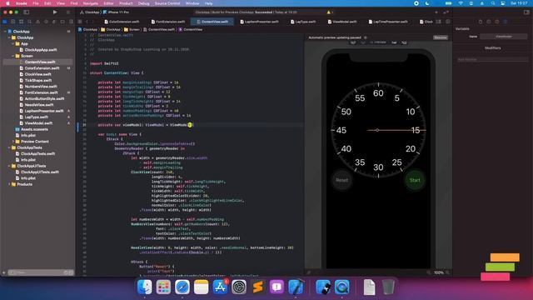Collapse the ClockAppUITests folder
This screenshot has width=533, height=300.
point(9,166)
